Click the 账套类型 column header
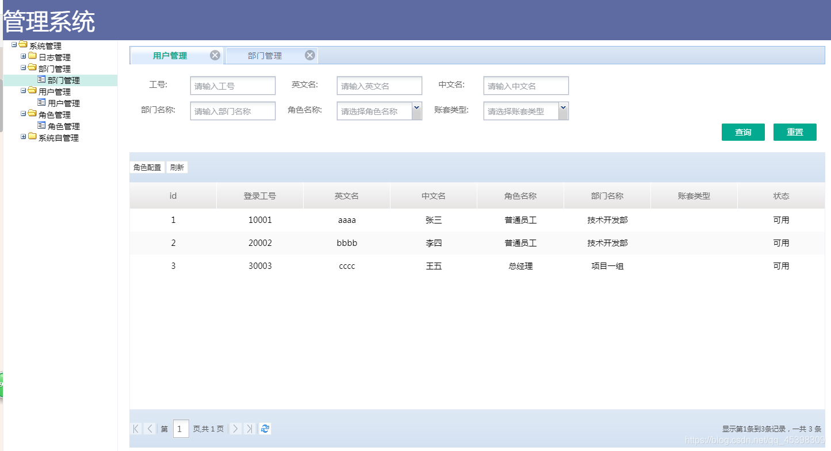This screenshot has width=831, height=451. tap(694, 196)
